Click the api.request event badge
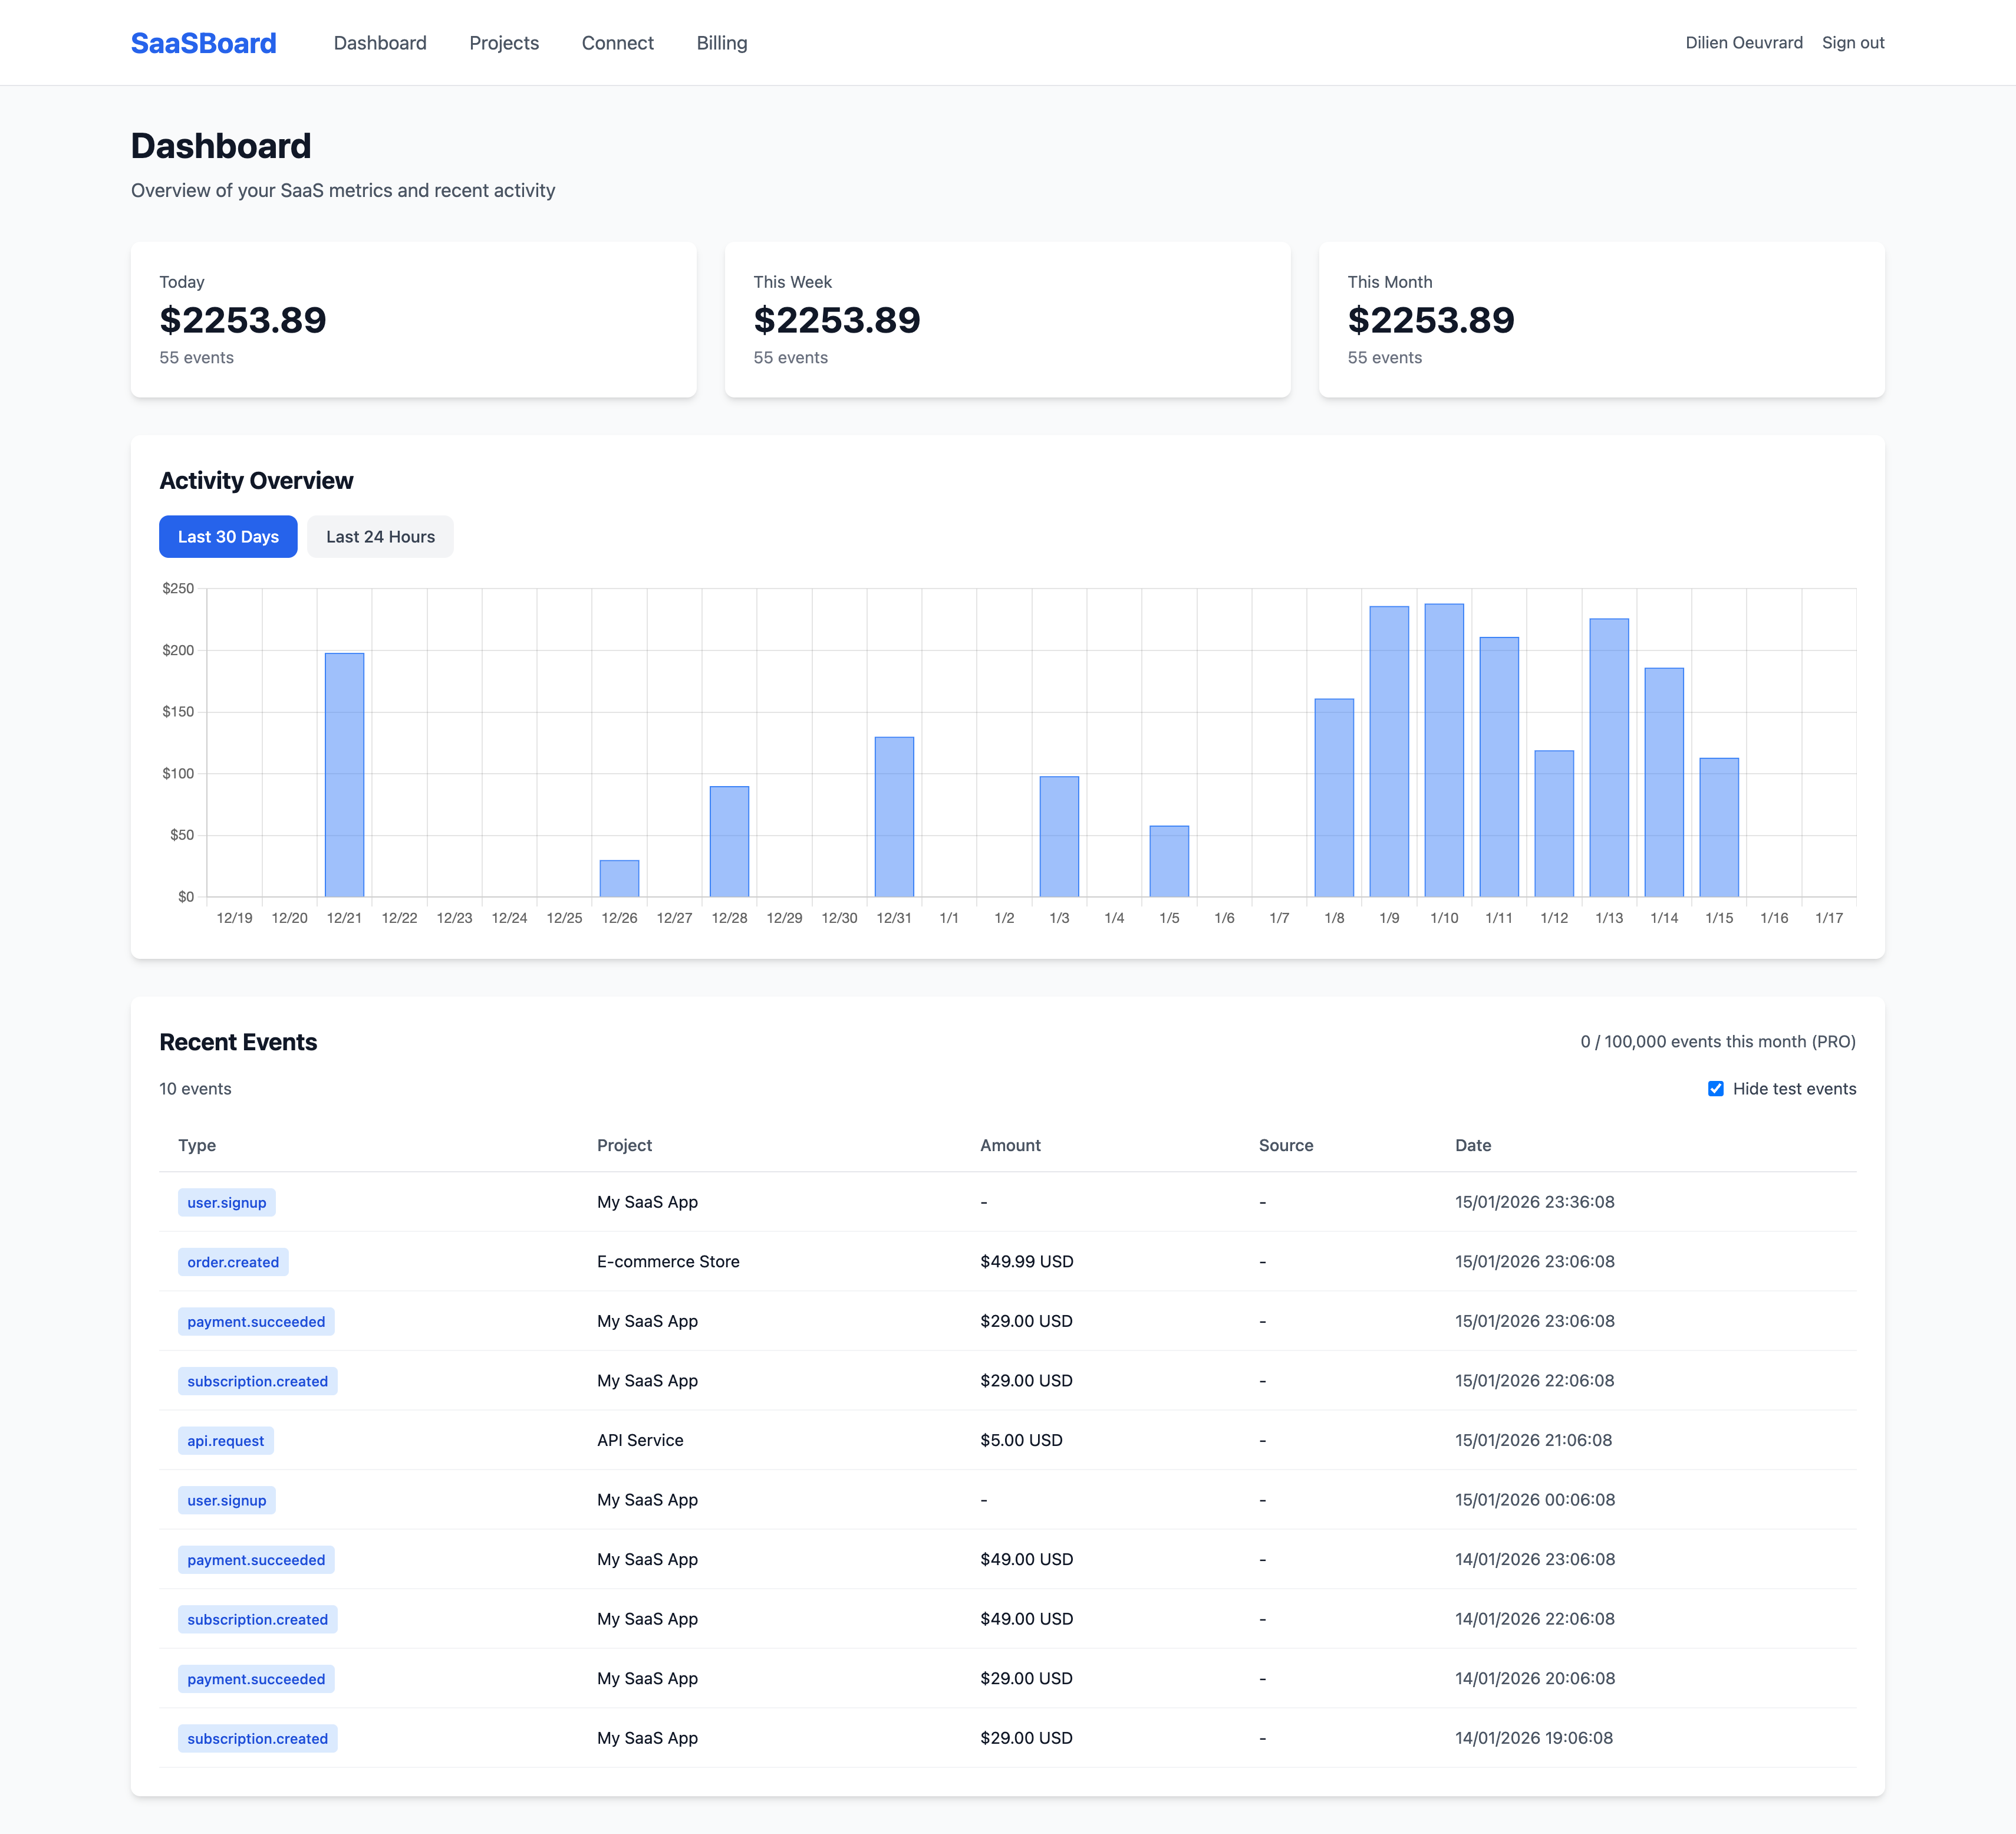Screen dimensions: 2016x1834 [x=225, y=1441]
